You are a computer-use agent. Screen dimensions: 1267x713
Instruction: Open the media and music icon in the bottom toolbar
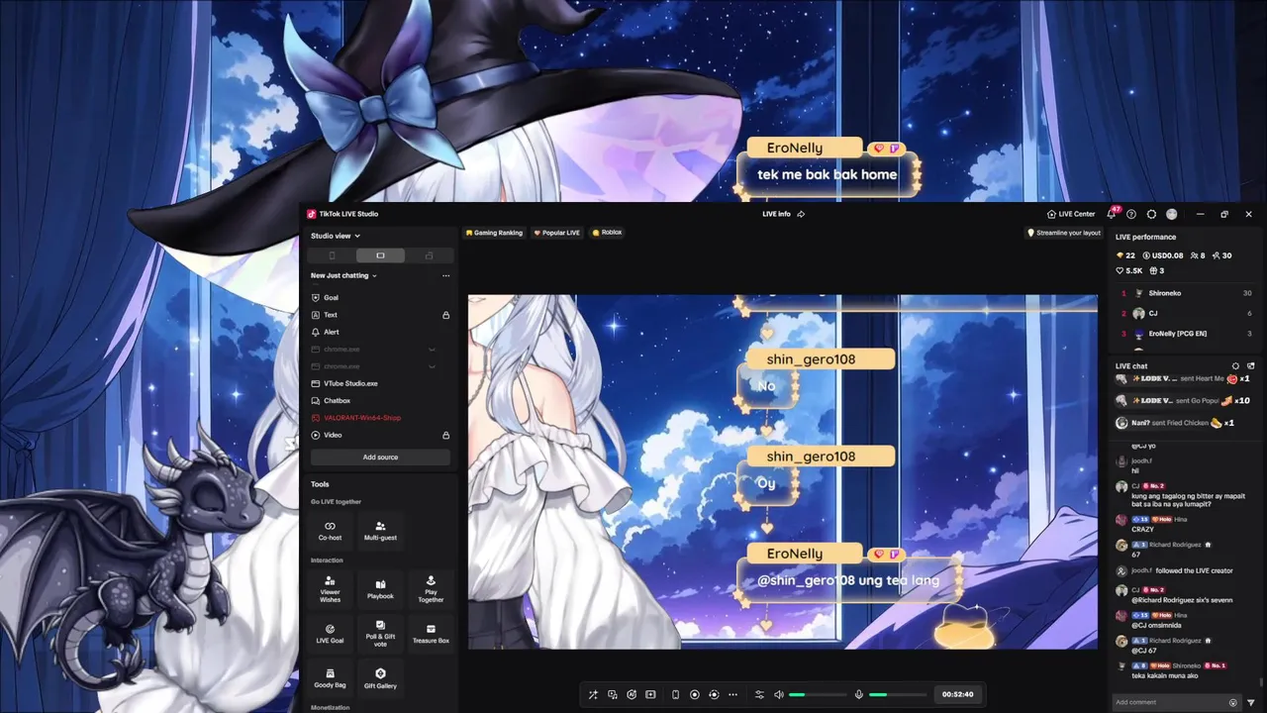pos(613,694)
